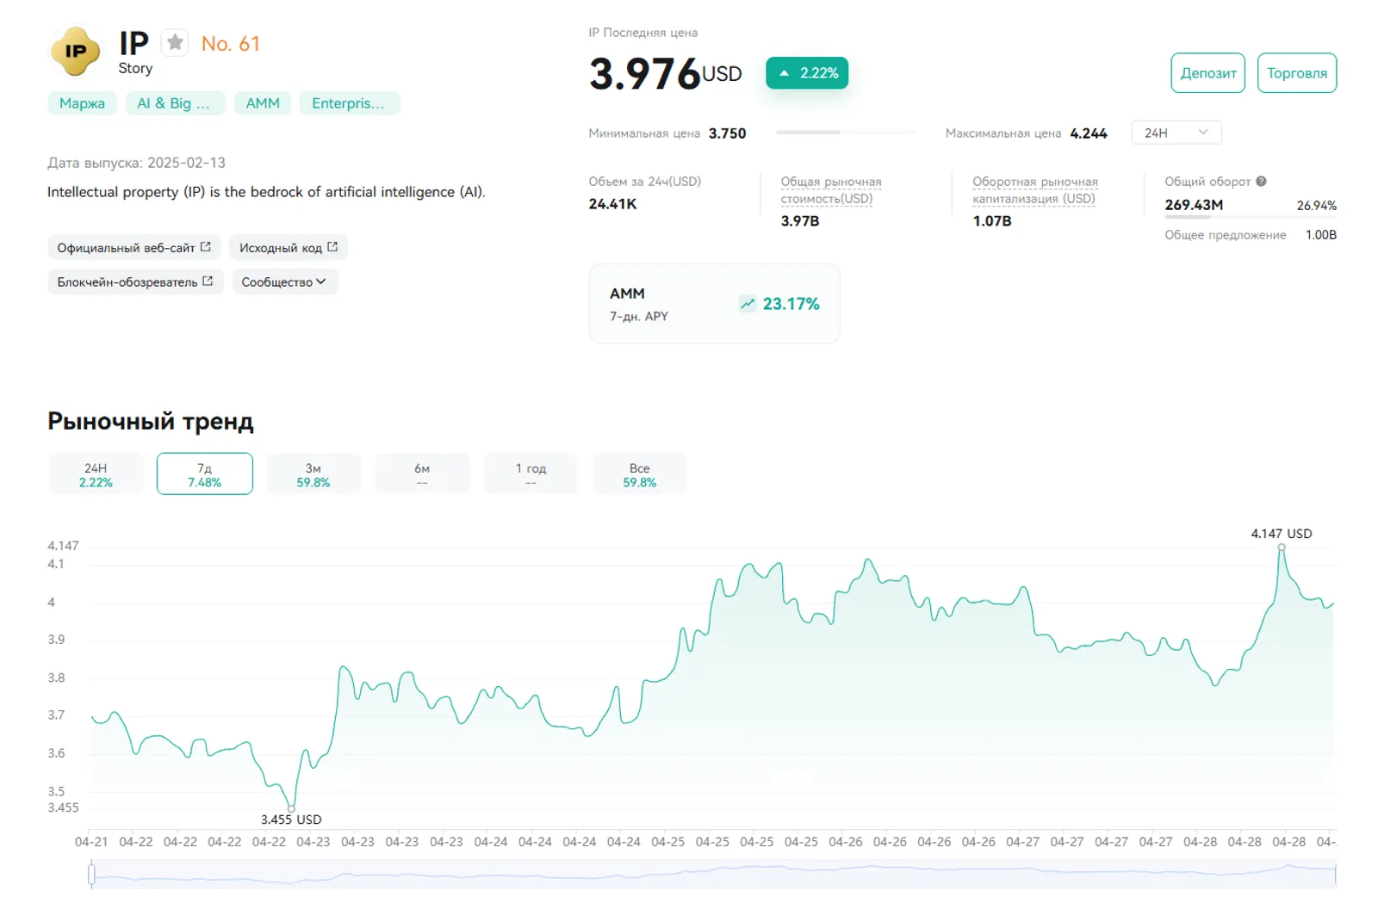The height and width of the screenshot is (922, 1378).
Task: Click the favorite star icon next to IP
Action: [x=175, y=42]
